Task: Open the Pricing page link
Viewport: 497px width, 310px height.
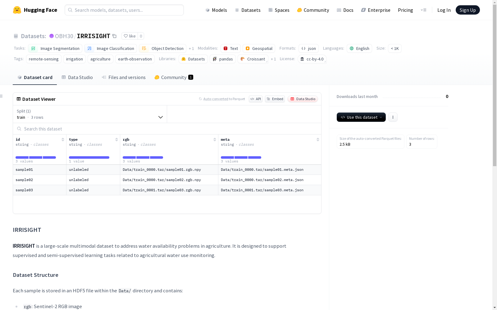Action: click(x=405, y=10)
